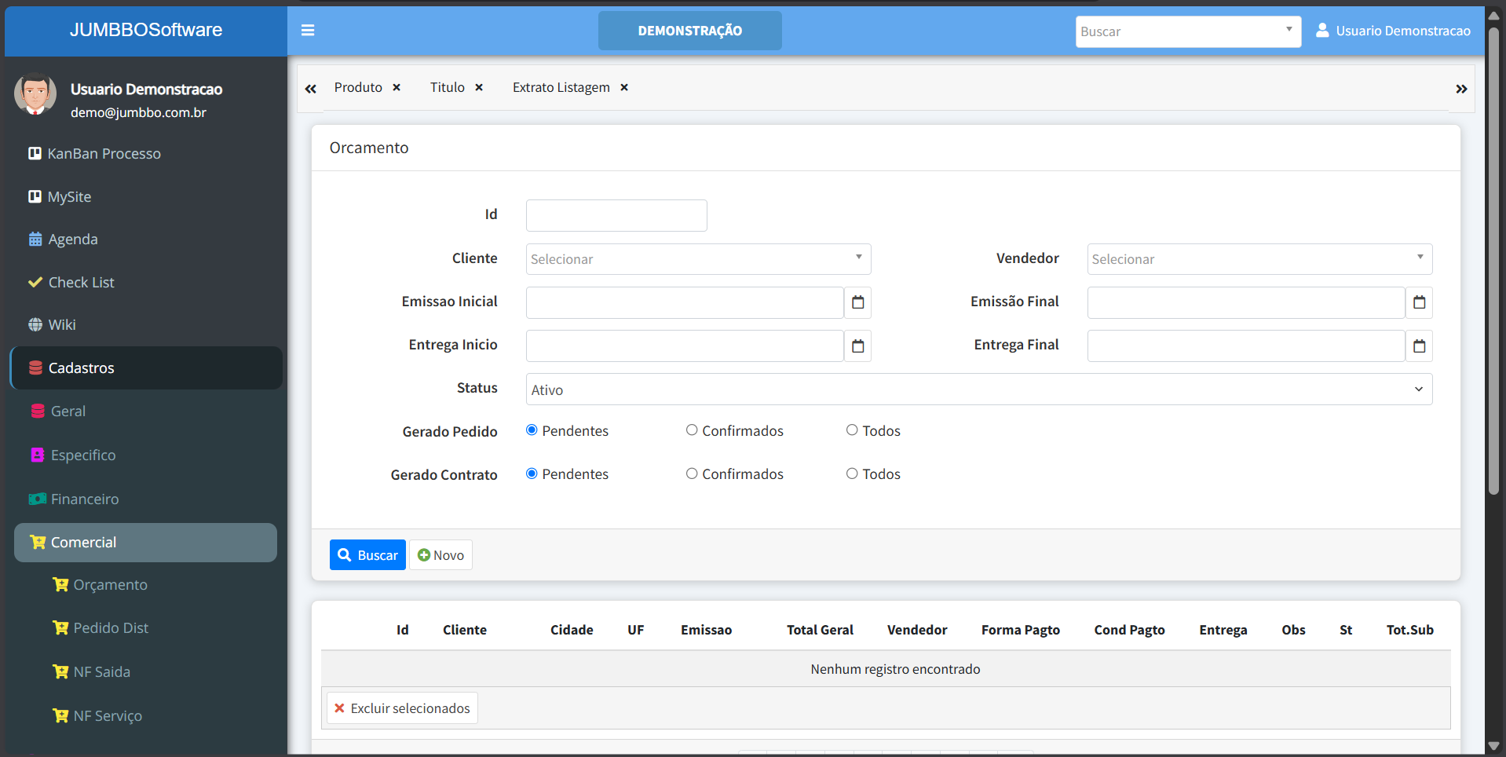The width and height of the screenshot is (1506, 757).
Task: Select Pendentes for Gerado Contrato
Action: (x=532, y=473)
